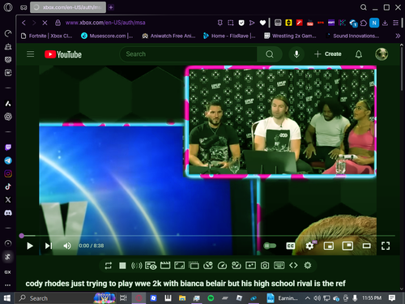Toggle cinema mode clapperboard icon
The height and width of the screenshot is (304, 405).
165,265
